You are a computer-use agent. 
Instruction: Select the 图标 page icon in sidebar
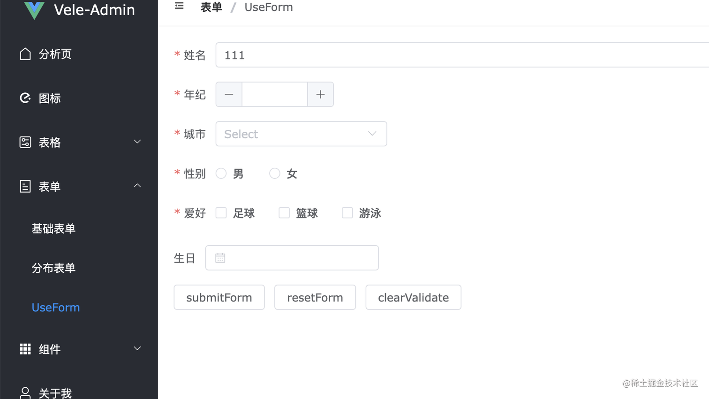click(25, 98)
